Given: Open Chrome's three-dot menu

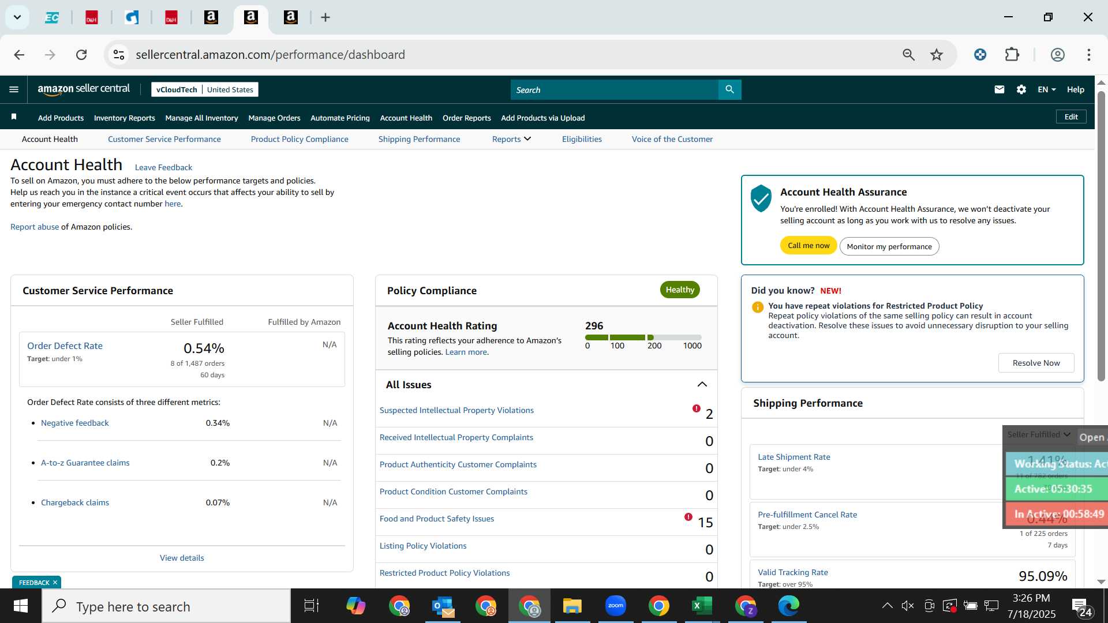Looking at the screenshot, I should tap(1088, 55).
